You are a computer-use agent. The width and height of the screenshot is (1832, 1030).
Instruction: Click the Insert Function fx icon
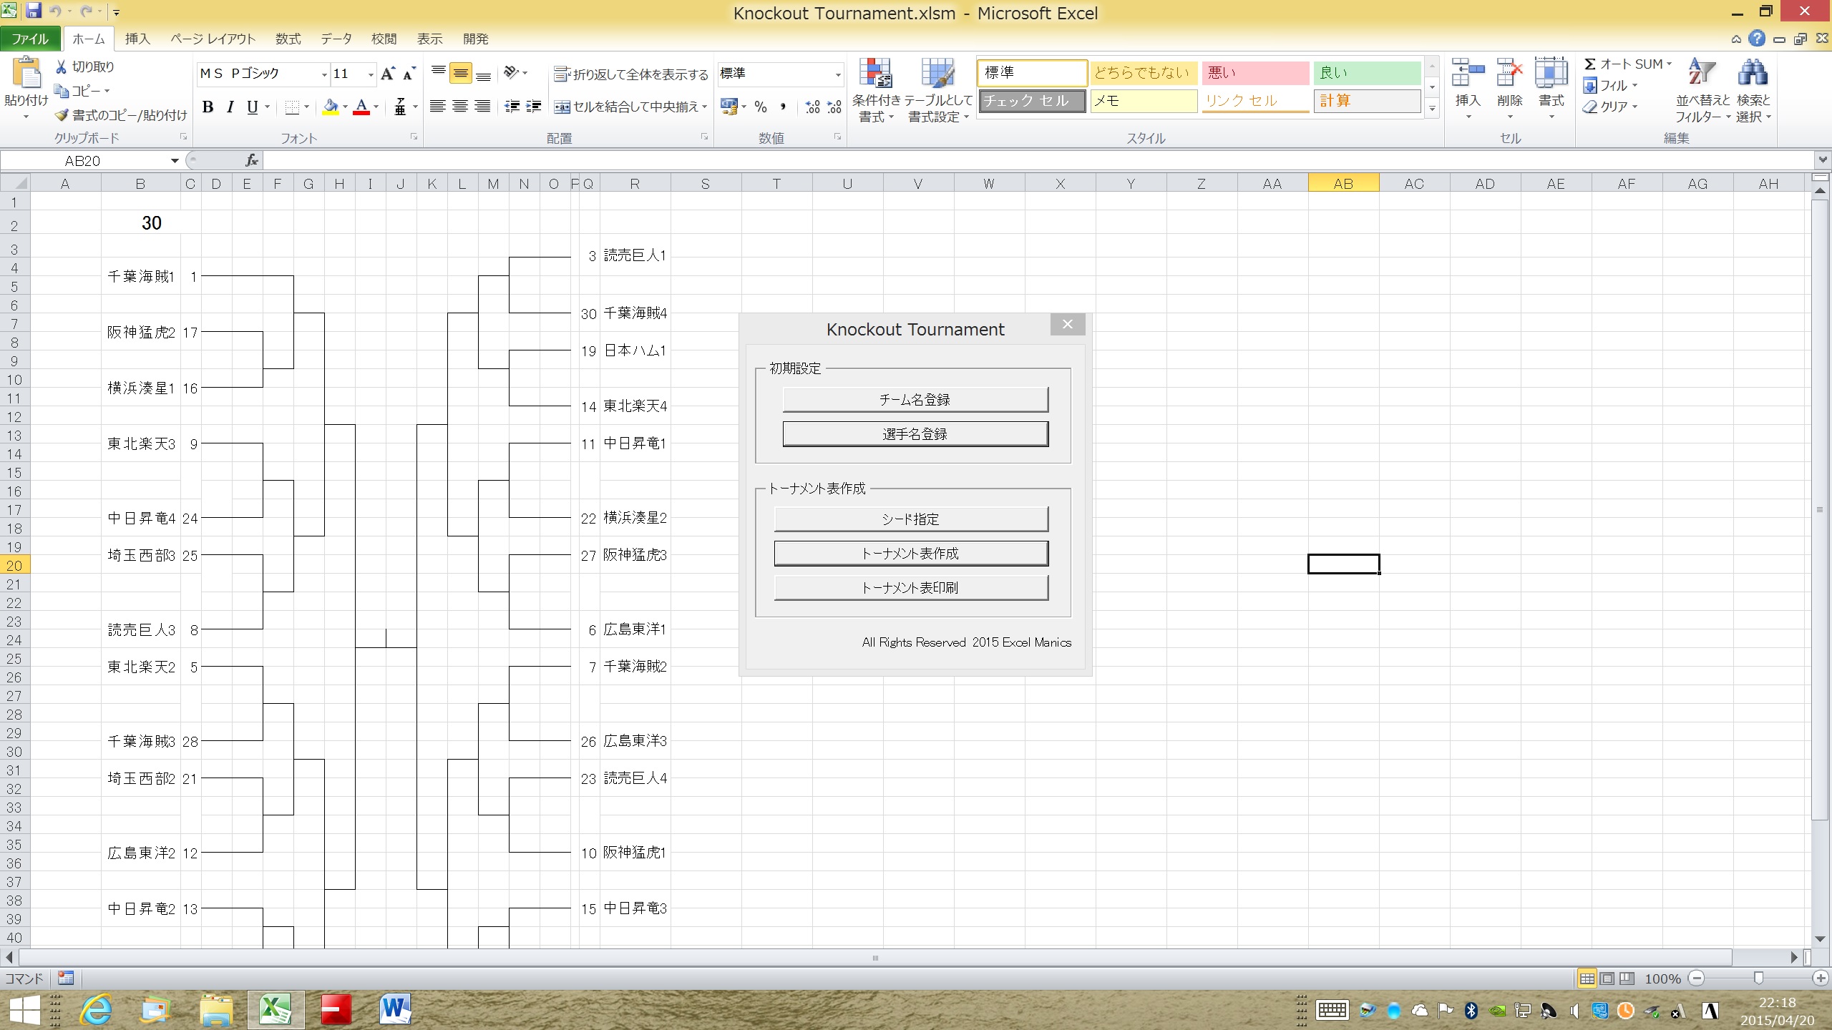252,161
